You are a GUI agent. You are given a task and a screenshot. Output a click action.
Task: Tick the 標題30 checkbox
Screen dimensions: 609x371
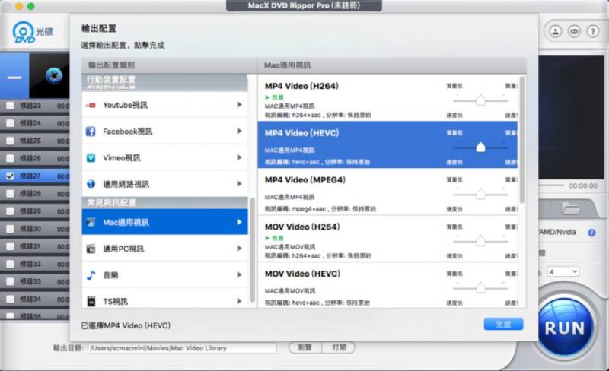pos(10,229)
